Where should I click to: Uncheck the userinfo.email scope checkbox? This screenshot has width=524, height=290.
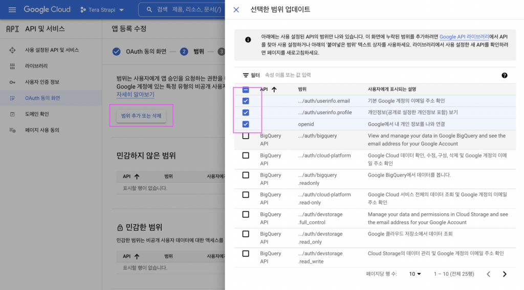point(246,101)
